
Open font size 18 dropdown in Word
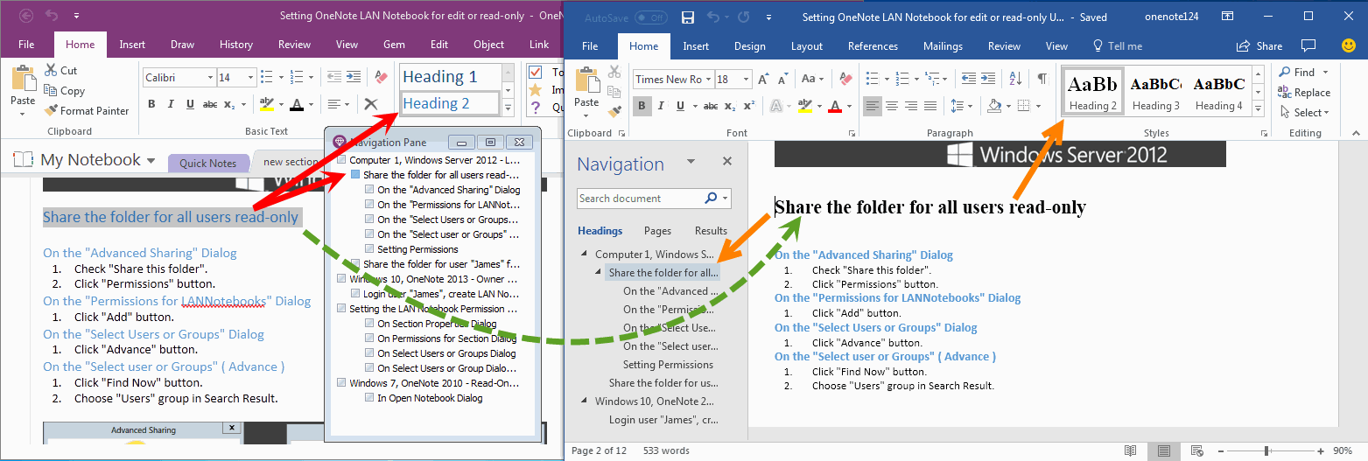pos(745,79)
